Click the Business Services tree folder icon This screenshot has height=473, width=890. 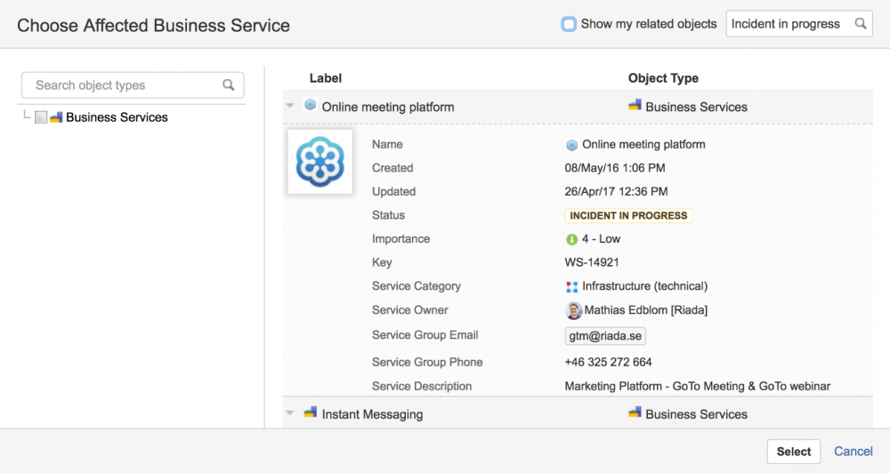pos(56,117)
